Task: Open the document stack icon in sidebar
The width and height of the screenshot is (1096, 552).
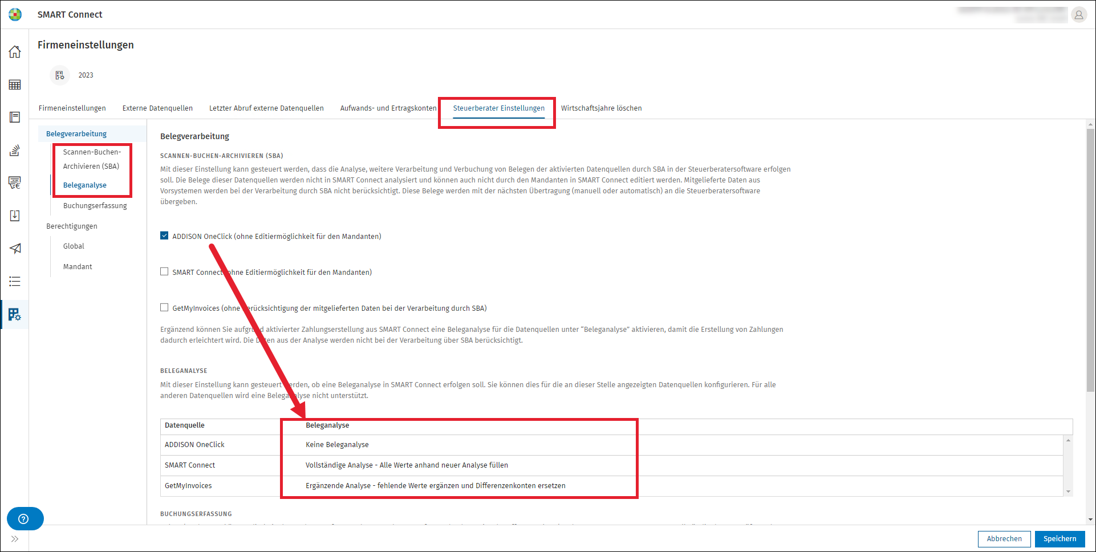Action: pos(15,151)
